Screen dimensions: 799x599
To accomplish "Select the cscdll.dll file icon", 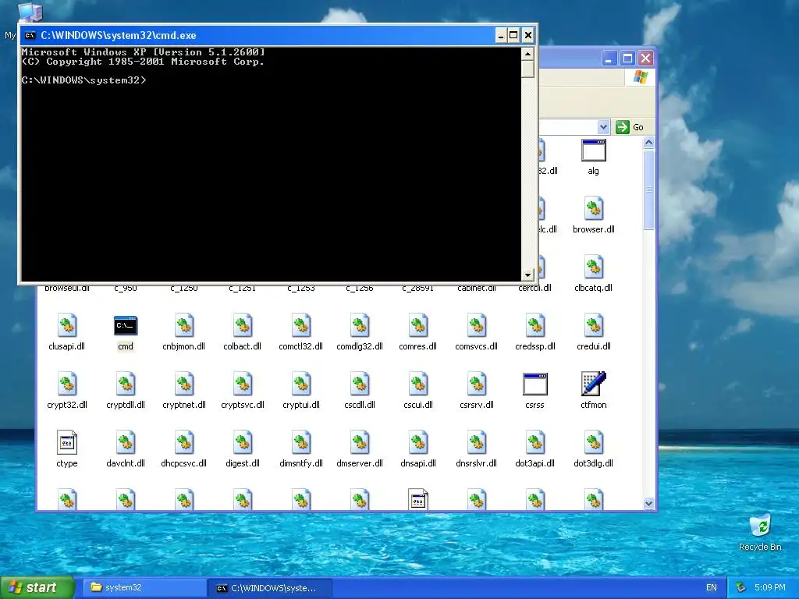I will [x=360, y=385].
